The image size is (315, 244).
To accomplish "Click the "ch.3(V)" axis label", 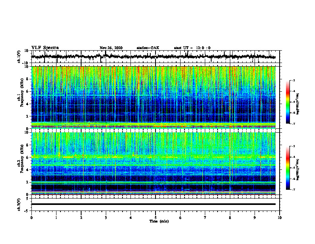I will 19,205.
